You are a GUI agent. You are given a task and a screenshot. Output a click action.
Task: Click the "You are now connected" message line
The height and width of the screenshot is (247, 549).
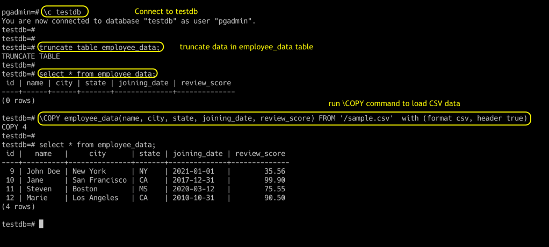click(129, 21)
